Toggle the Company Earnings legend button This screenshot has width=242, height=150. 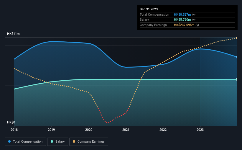(x=89, y=142)
